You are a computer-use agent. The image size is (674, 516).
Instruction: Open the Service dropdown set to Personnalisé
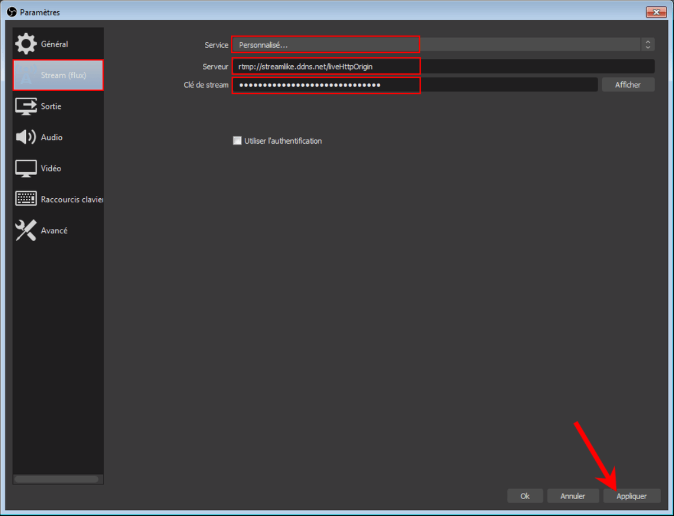click(444, 44)
